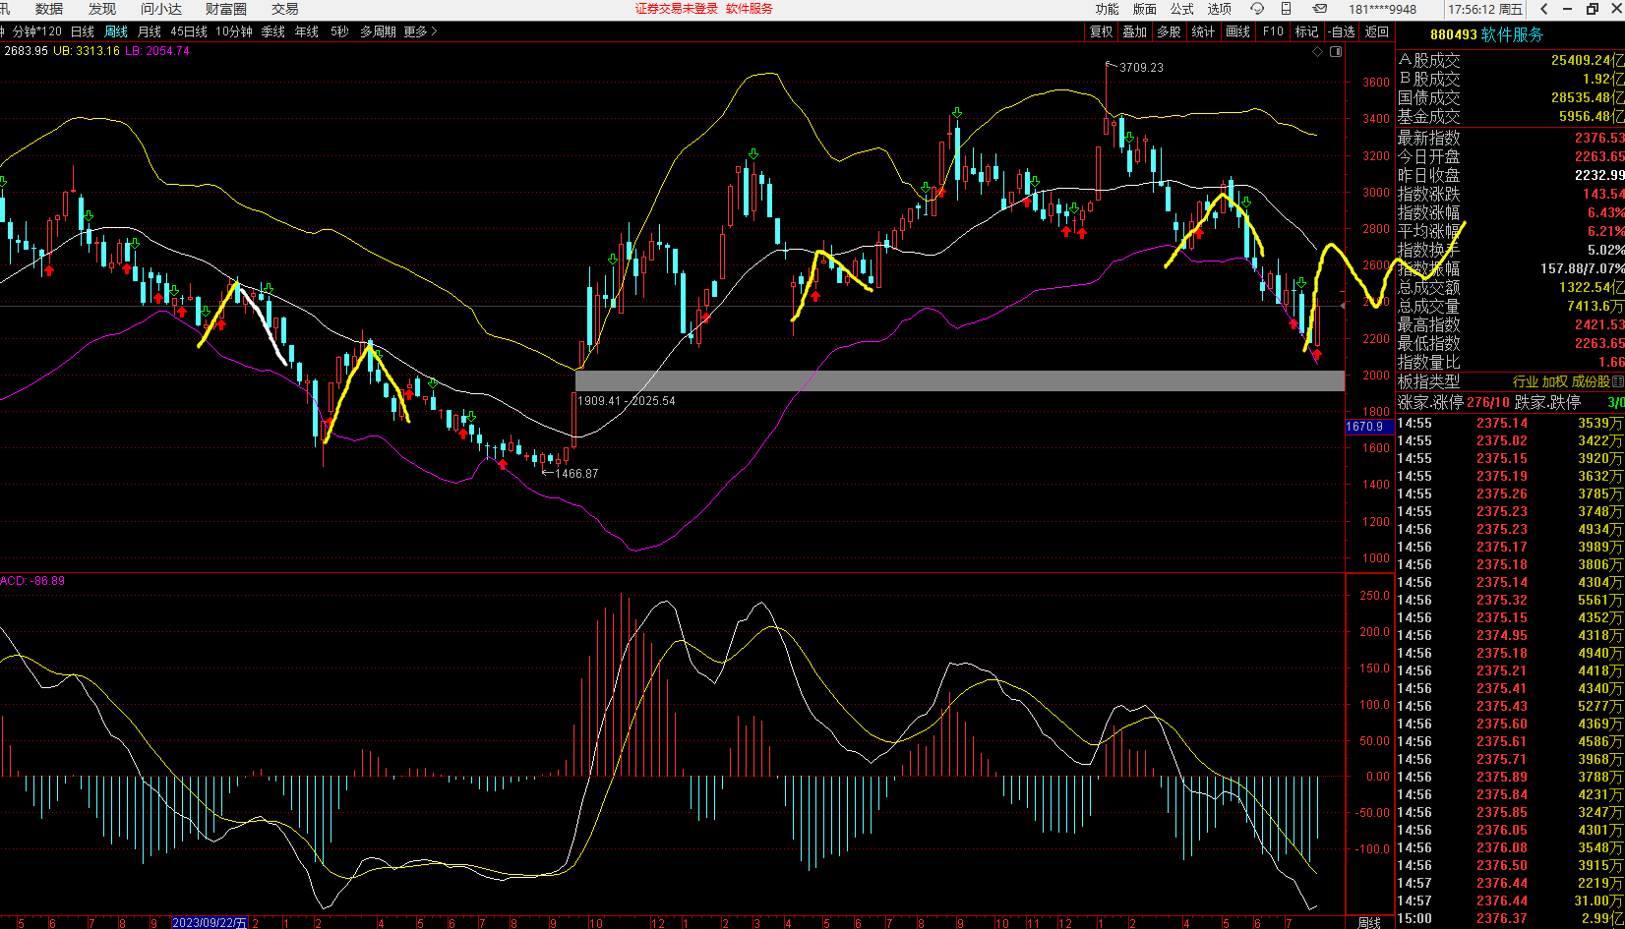Close the trading software window
Viewport: 1625px width, 929px height.
click(x=1615, y=9)
